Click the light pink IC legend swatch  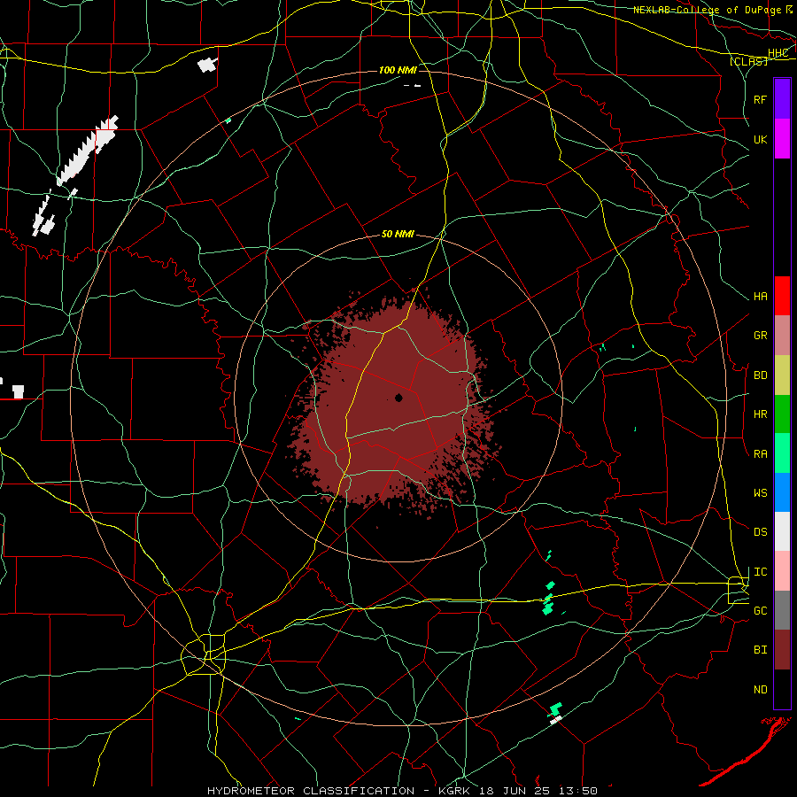(x=782, y=571)
